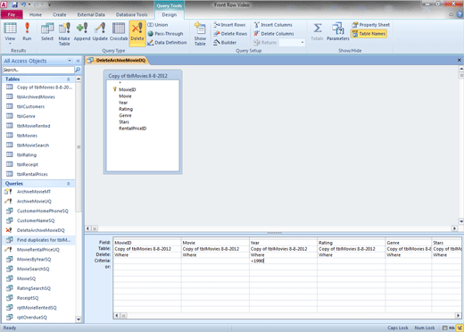Select the Design tab
464x332 pixels.
pyautogui.click(x=170, y=14)
